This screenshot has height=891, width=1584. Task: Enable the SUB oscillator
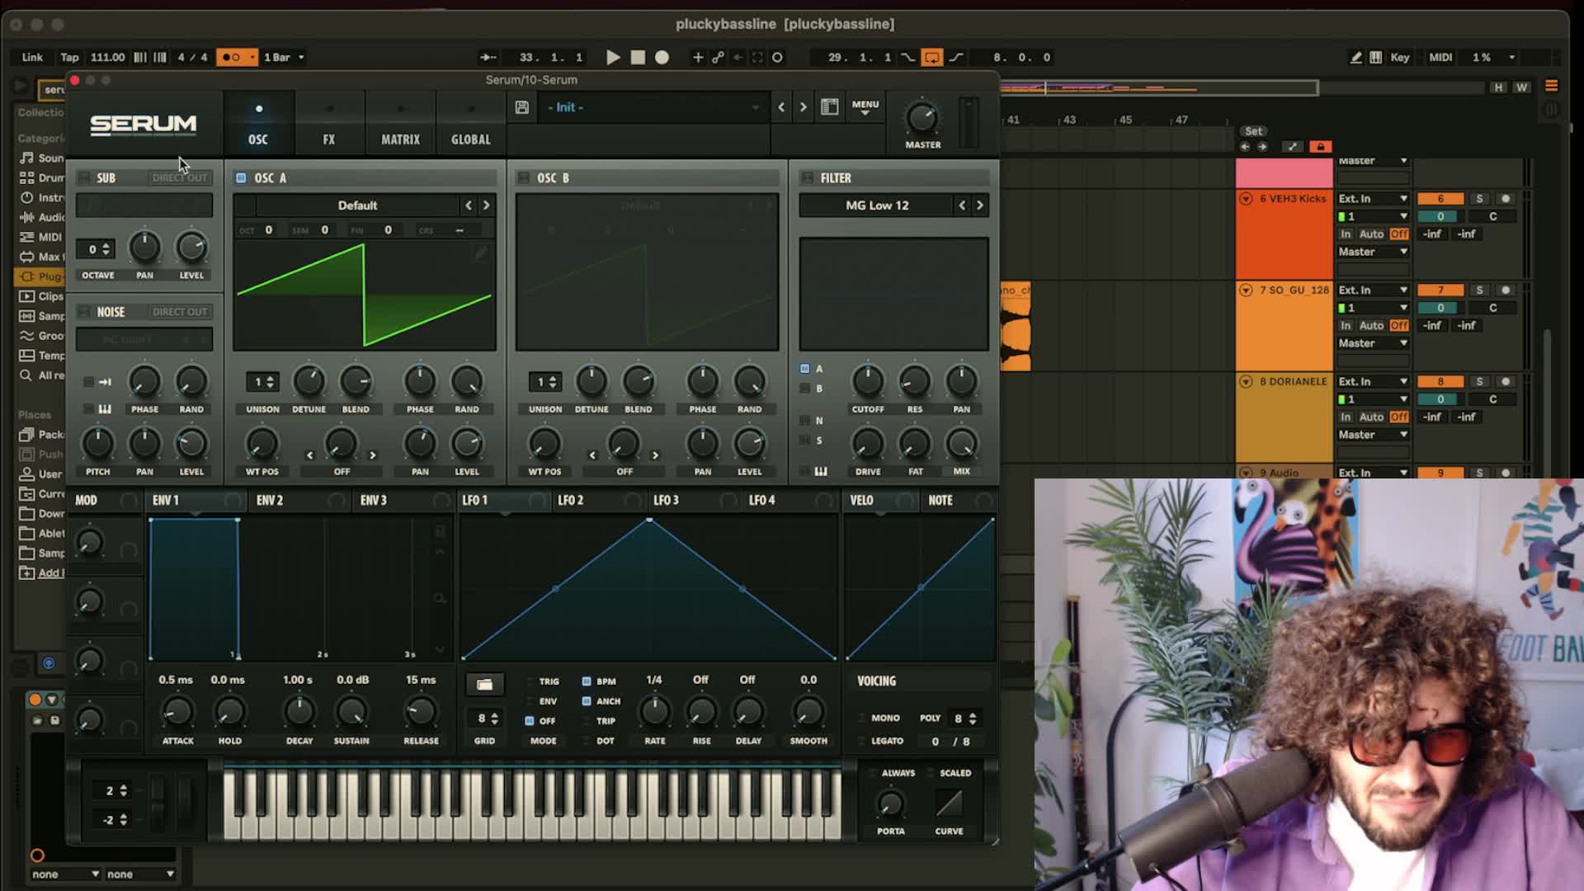pyautogui.click(x=83, y=177)
